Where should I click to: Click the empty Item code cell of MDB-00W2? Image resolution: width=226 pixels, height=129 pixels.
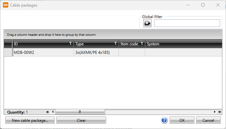132,52
